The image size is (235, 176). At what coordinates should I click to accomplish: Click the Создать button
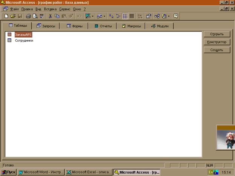point(217,50)
